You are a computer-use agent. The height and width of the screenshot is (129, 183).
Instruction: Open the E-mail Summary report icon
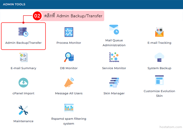[x=23, y=57]
